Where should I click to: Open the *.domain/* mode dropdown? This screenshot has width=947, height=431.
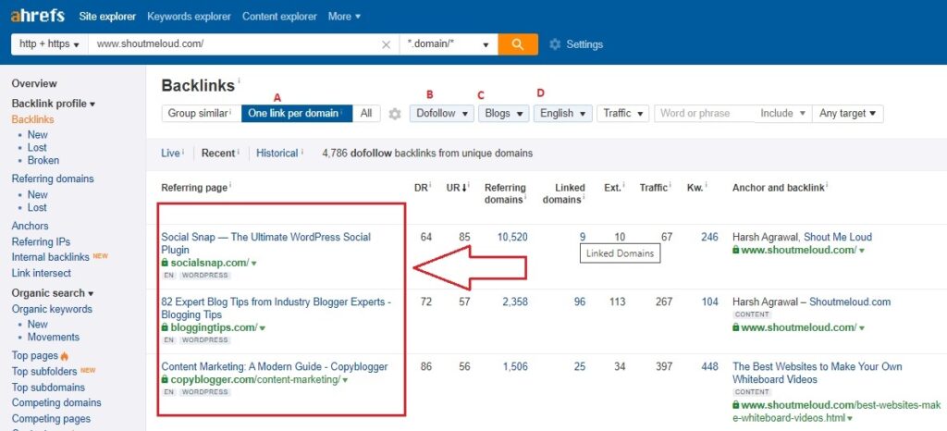click(449, 44)
